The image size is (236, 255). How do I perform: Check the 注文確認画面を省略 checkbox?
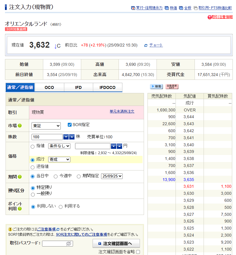click(x=138, y=252)
